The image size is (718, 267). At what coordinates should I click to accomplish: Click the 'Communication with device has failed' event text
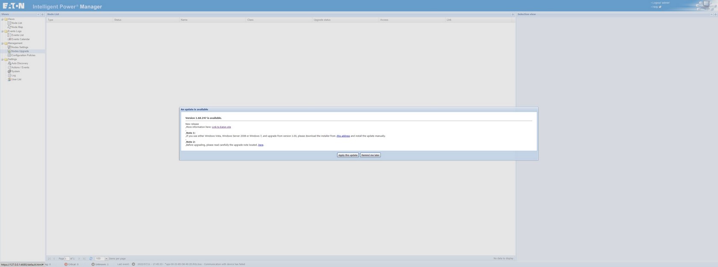[224, 264]
